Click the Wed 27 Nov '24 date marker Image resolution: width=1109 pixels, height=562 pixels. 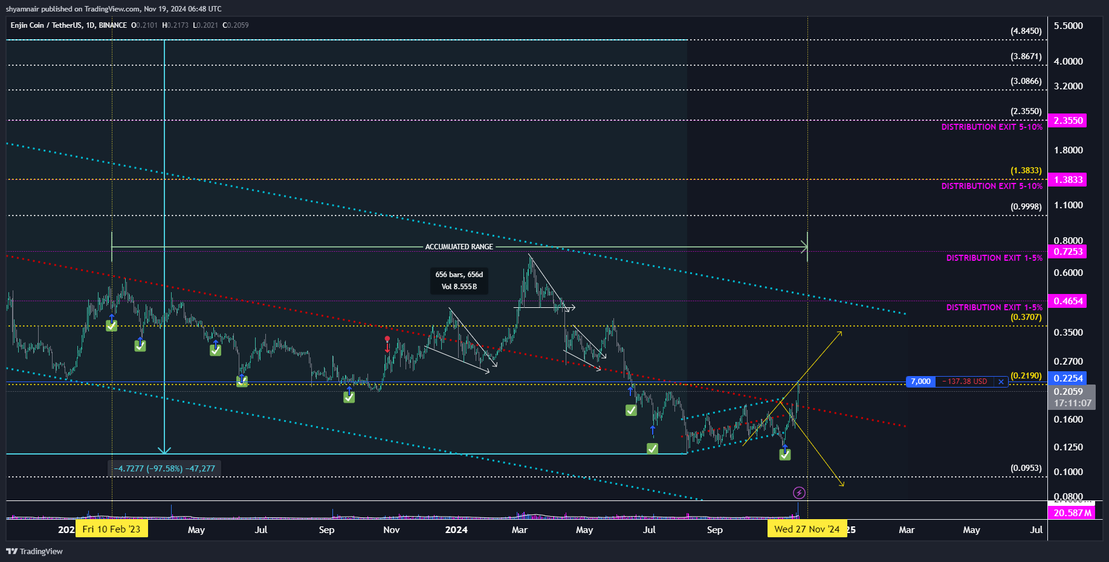pos(807,529)
